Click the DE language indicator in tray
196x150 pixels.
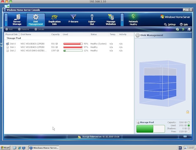(x=180, y=148)
